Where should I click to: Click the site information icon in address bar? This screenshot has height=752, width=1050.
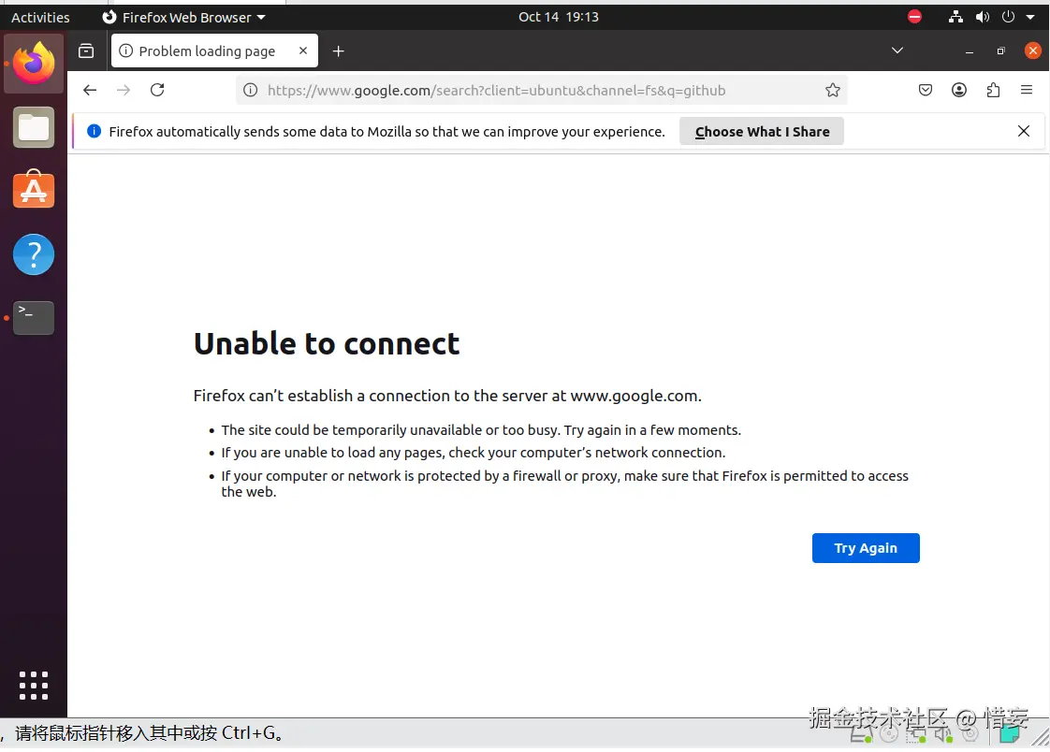point(251,91)
